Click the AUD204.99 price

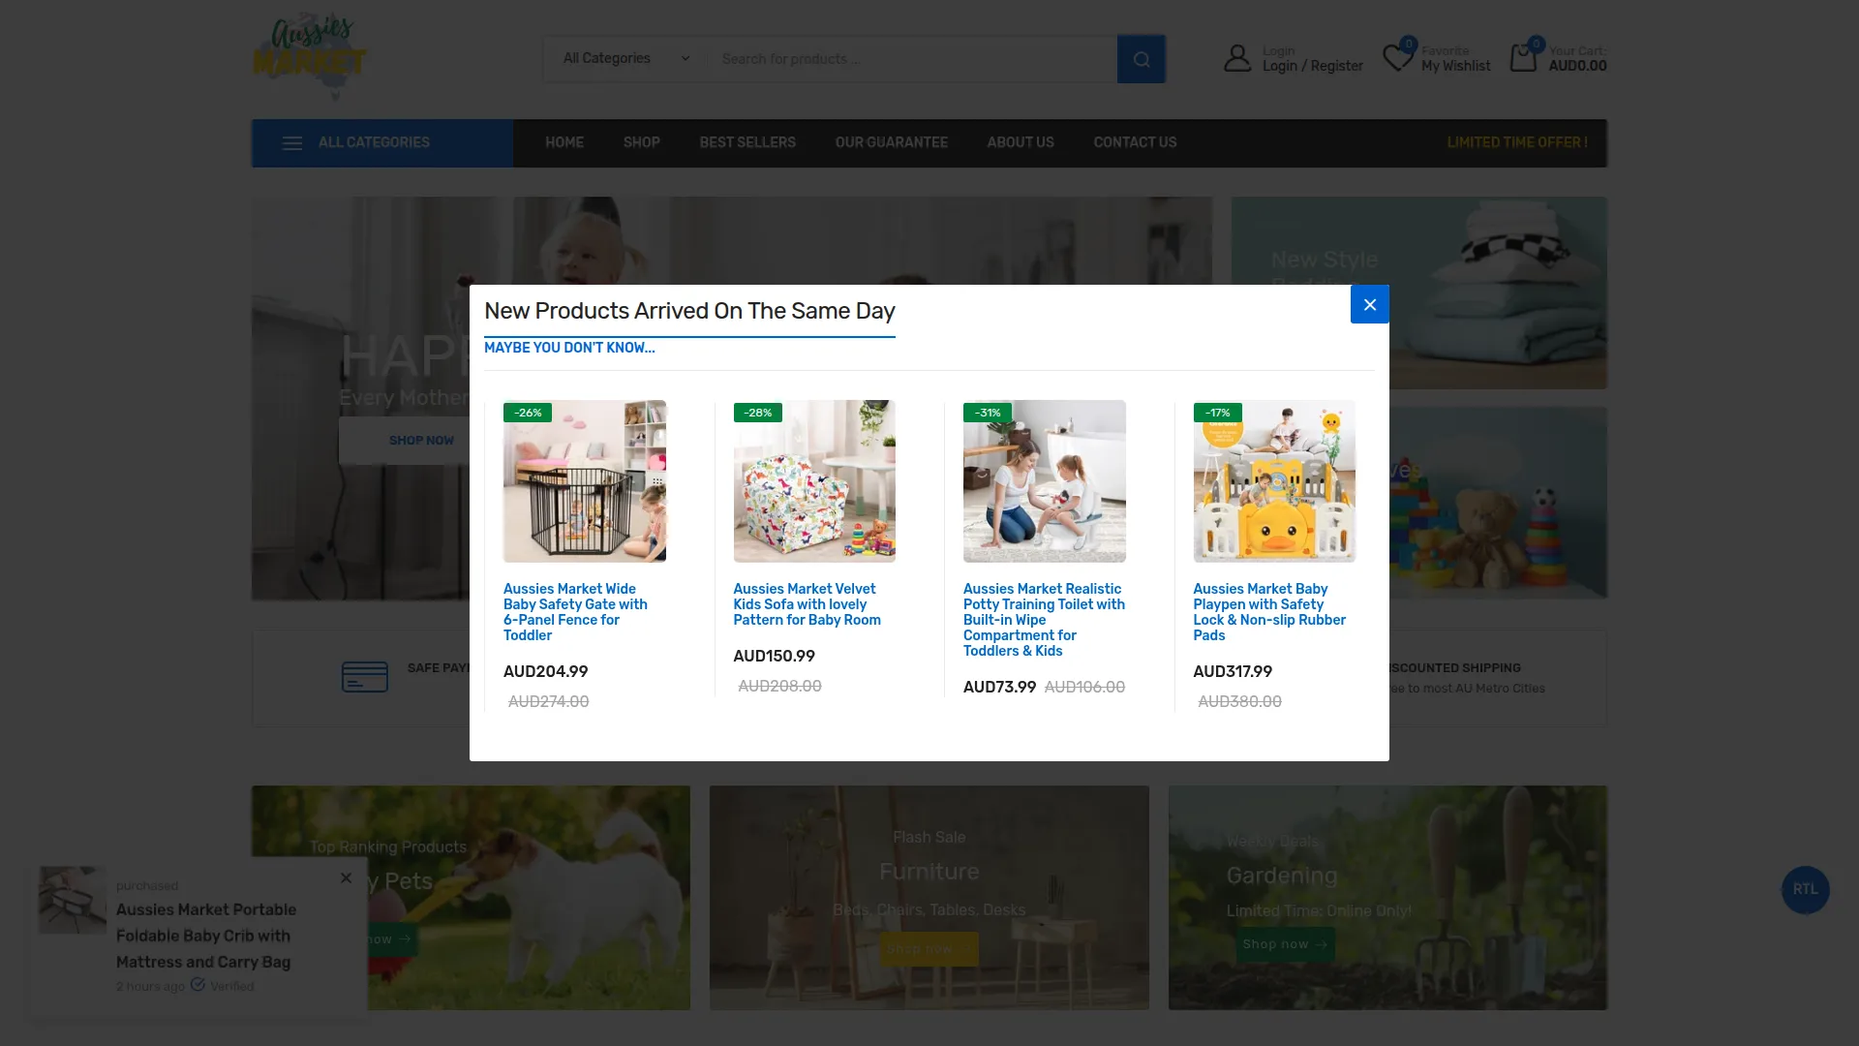coord(545,671)
